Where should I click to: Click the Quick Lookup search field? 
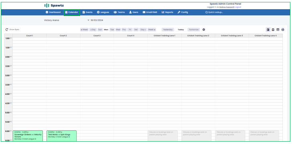214,12
